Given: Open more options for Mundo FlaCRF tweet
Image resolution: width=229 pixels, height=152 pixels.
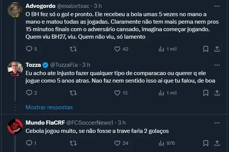Looking at the screenshot, I should [x=217, y=123].
